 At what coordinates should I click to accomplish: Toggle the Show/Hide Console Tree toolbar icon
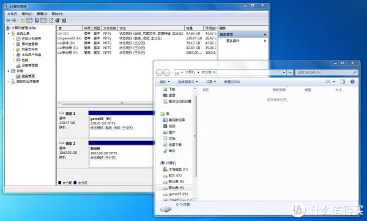(x=29, y=21)
